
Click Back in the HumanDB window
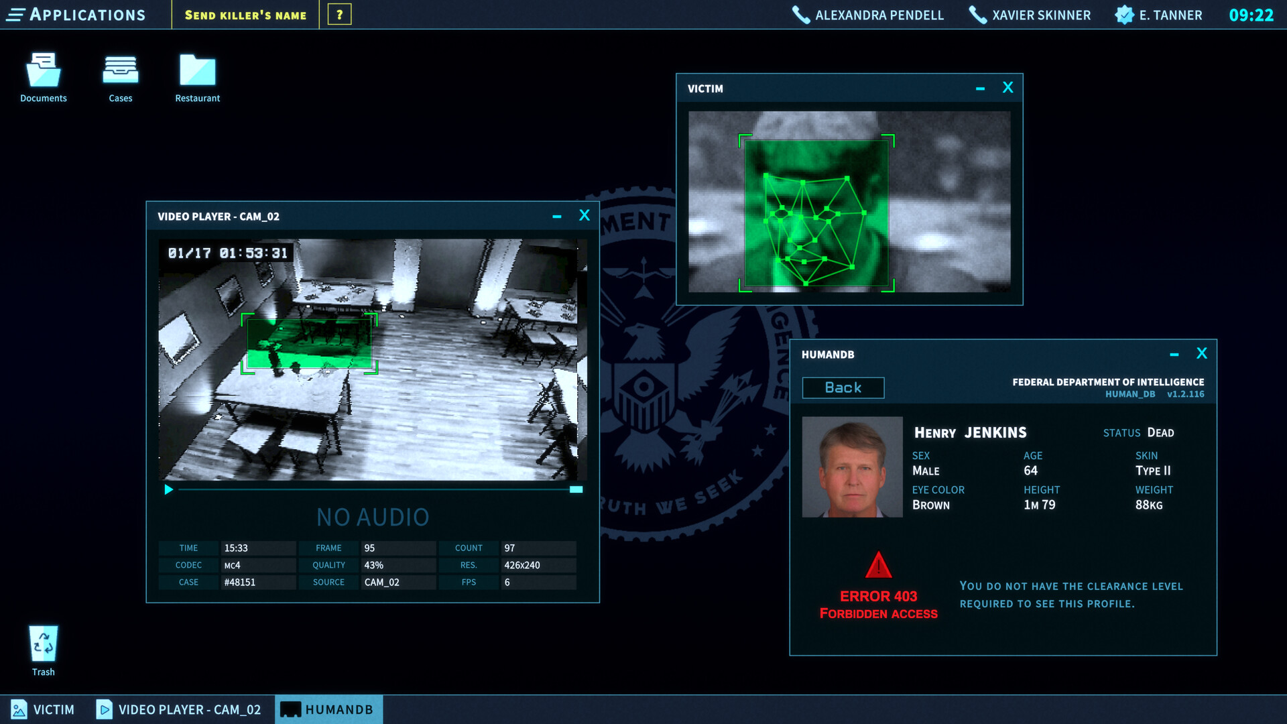point(843,387)
